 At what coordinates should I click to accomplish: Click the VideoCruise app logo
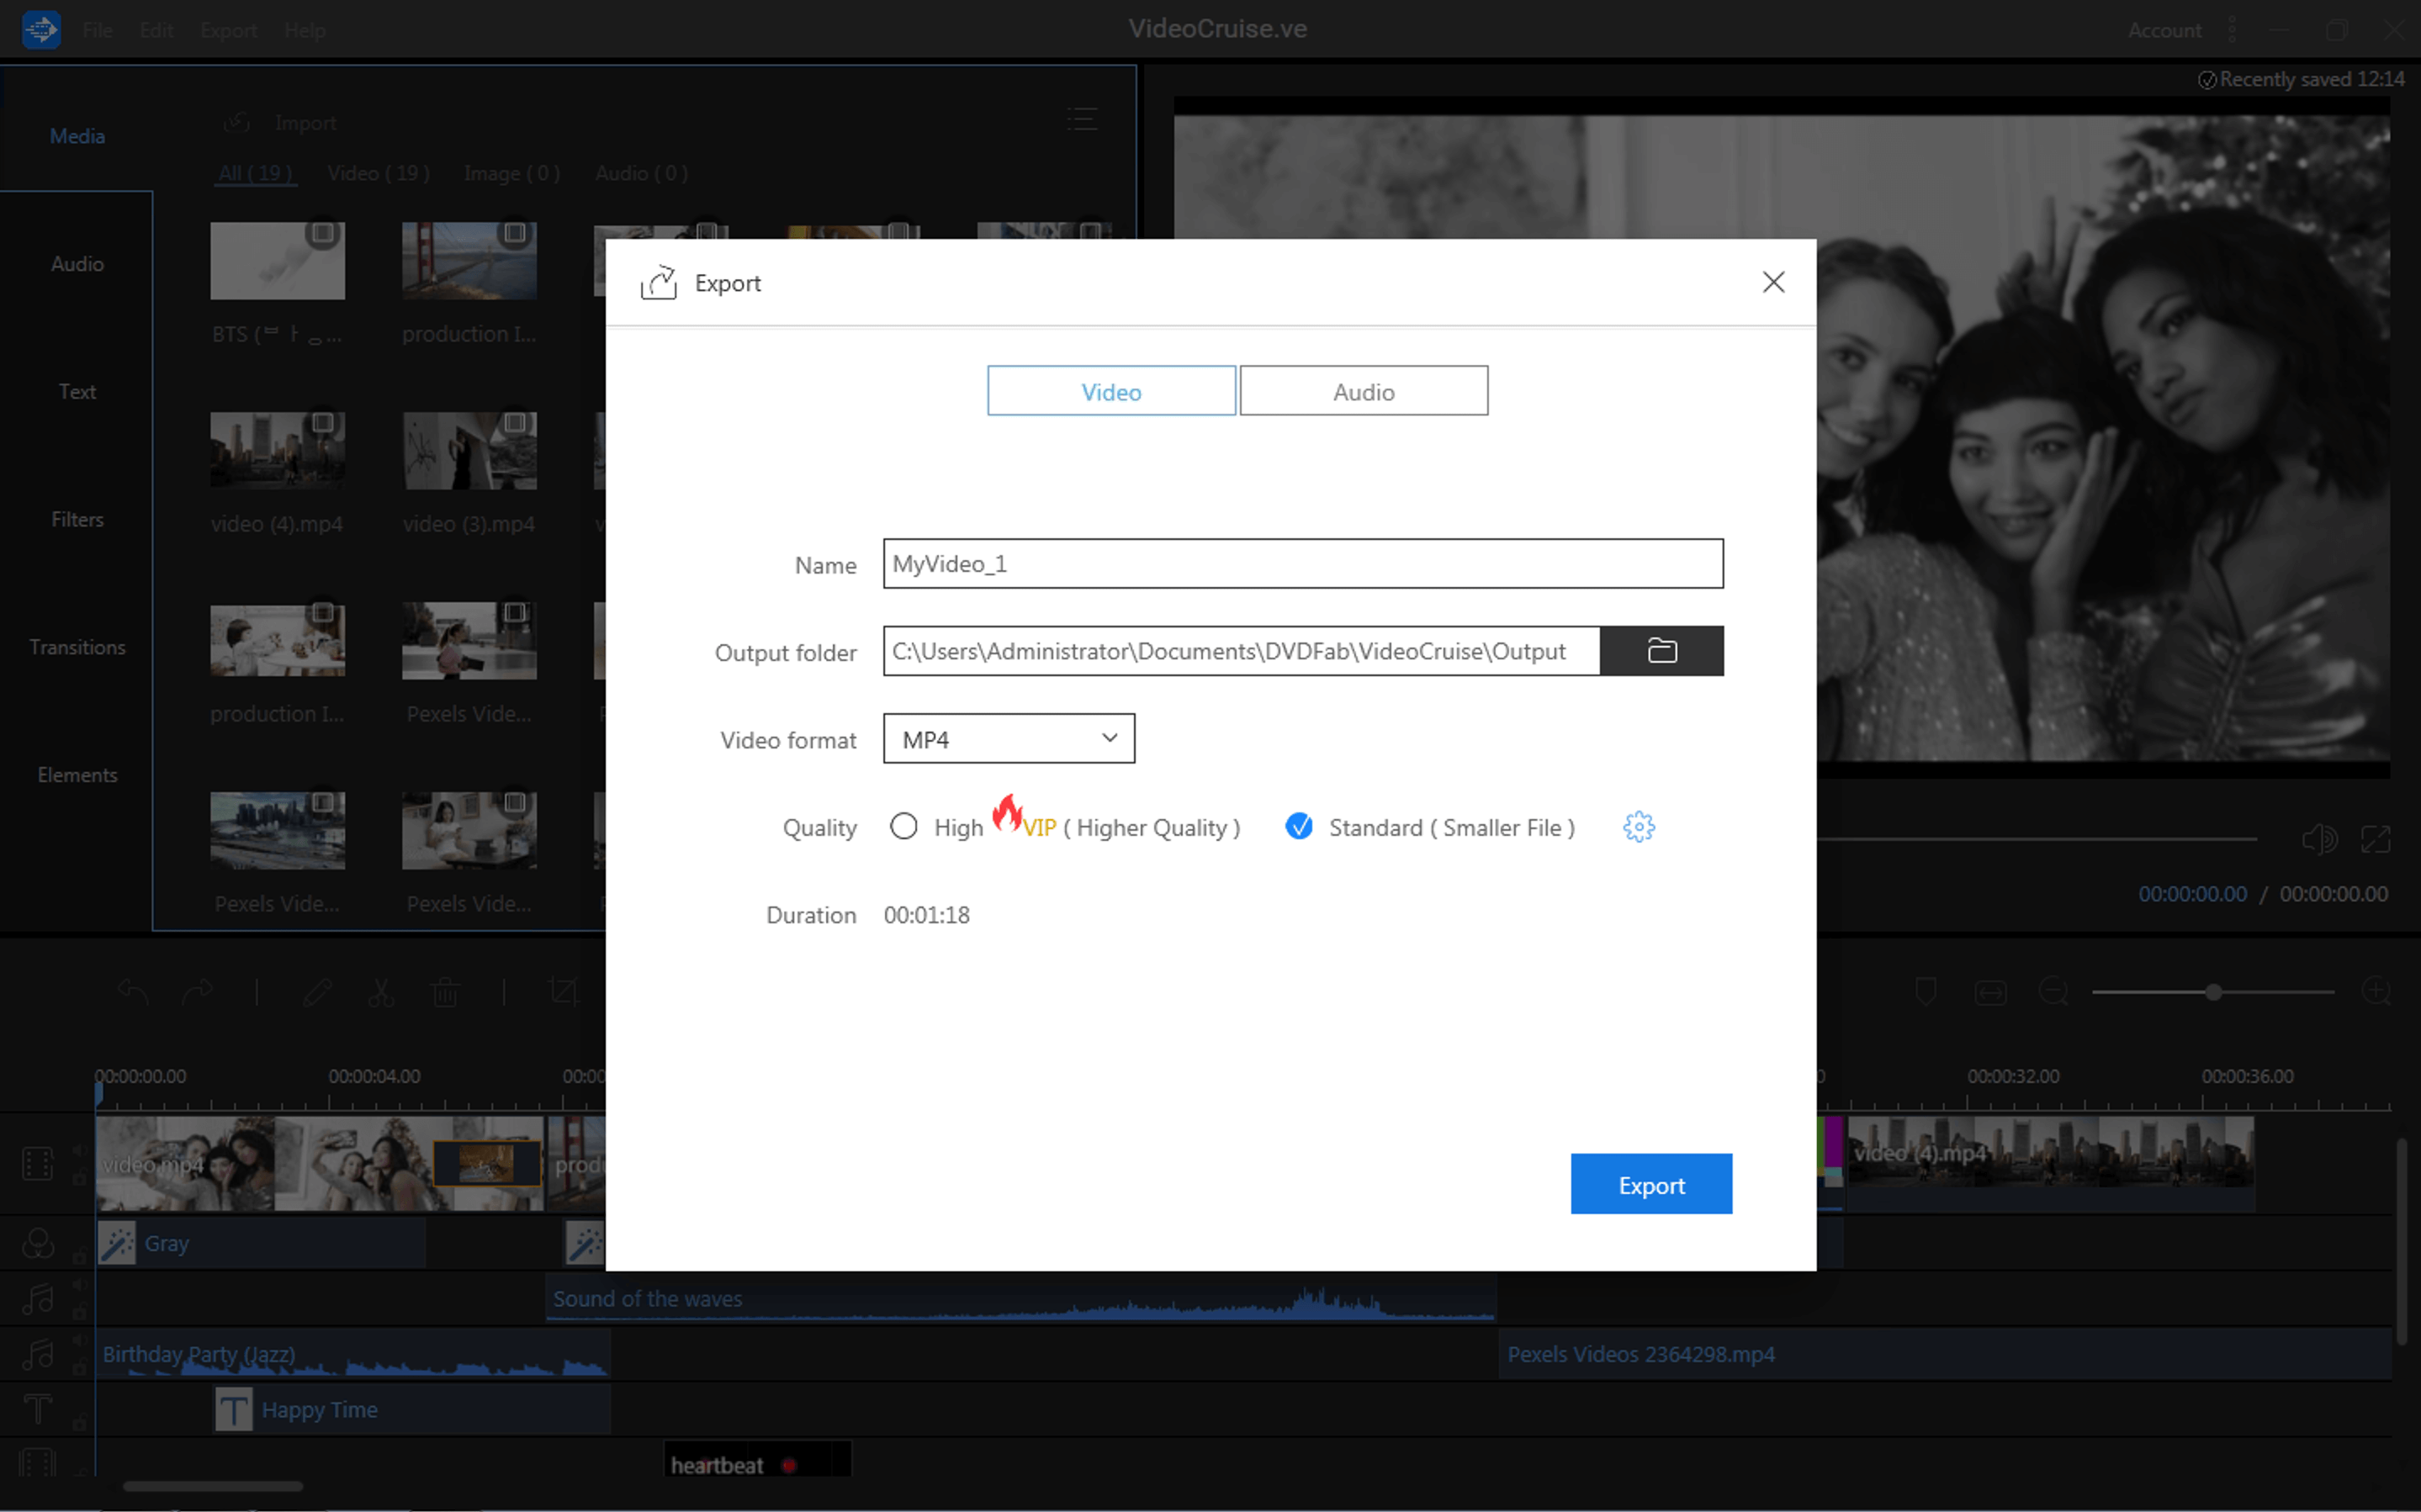41,29
